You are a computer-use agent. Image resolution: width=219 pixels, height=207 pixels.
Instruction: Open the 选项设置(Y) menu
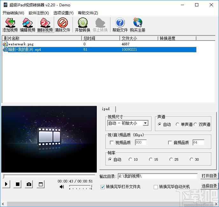click(x=63, y=13)
